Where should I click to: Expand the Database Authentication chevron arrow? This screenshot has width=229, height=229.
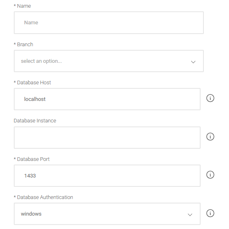coord(190,215)
